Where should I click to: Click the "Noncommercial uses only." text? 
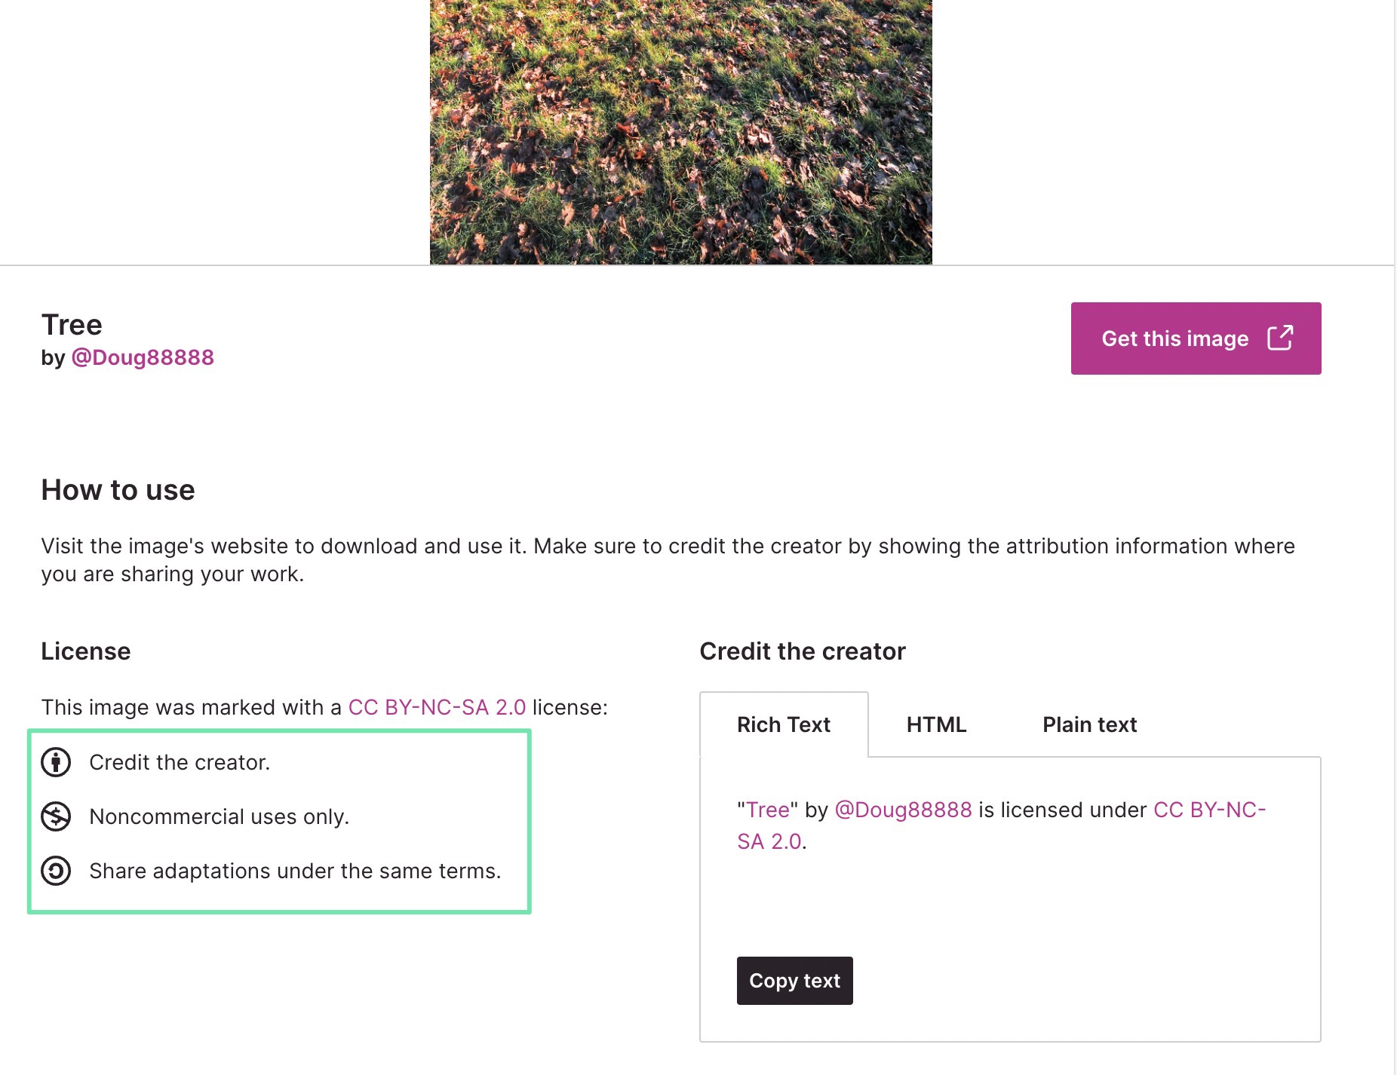[219, 816]
